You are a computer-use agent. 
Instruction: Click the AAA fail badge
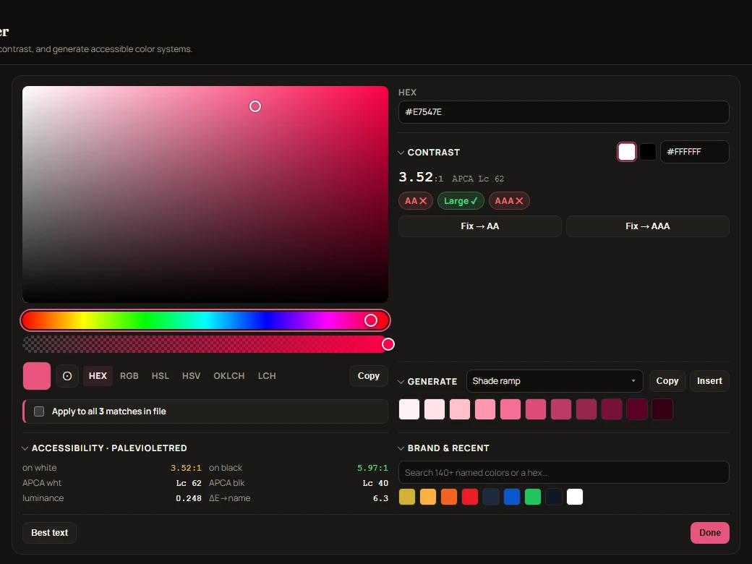[x=509, y=201]
